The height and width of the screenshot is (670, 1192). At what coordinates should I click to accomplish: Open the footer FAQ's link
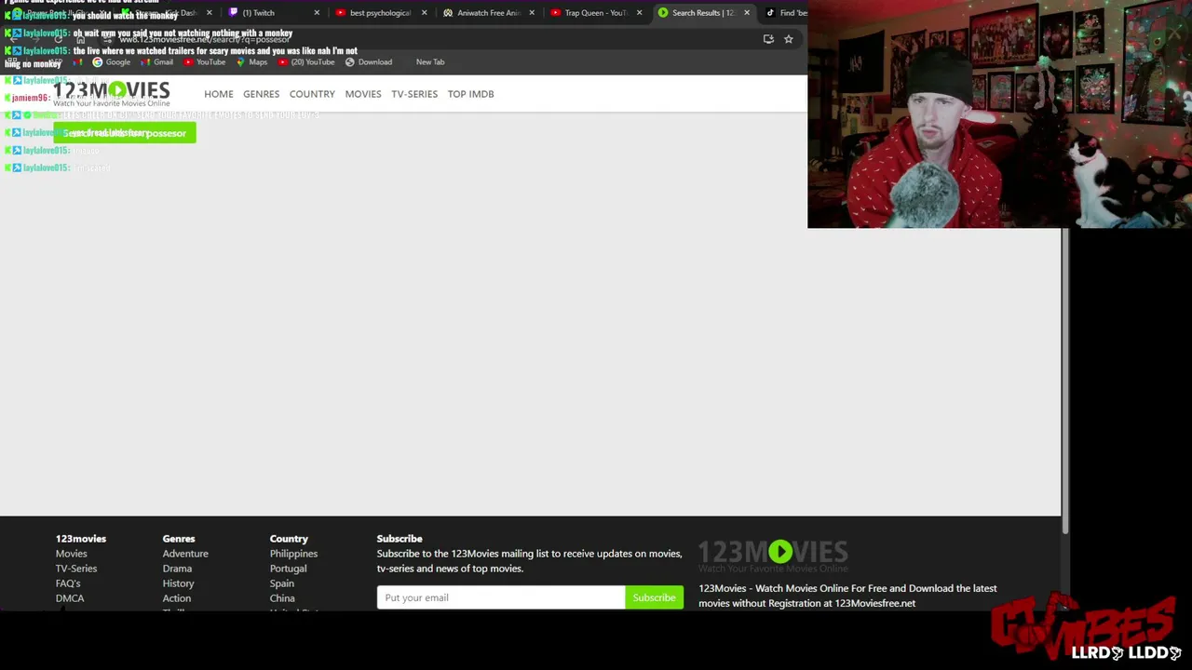click(68, 583)
